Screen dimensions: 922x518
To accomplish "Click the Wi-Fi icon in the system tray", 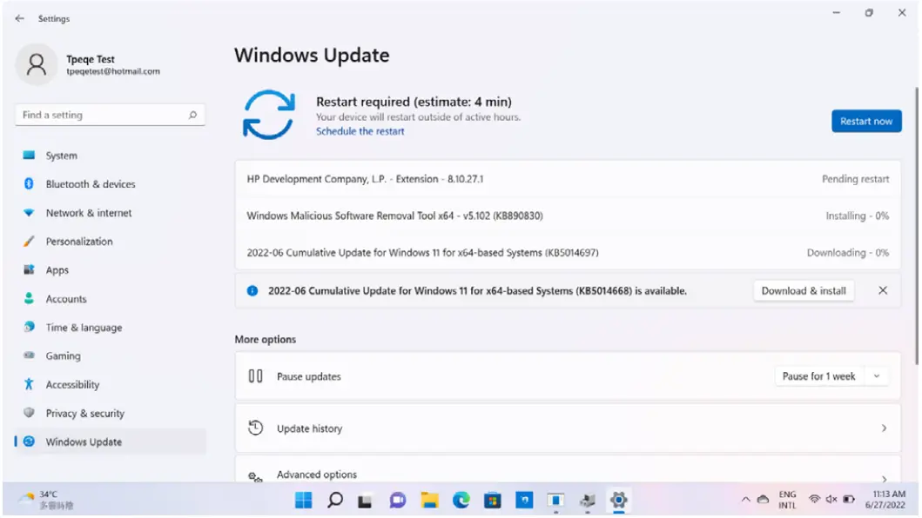I will pyautogui.click(x=814, y=500).
